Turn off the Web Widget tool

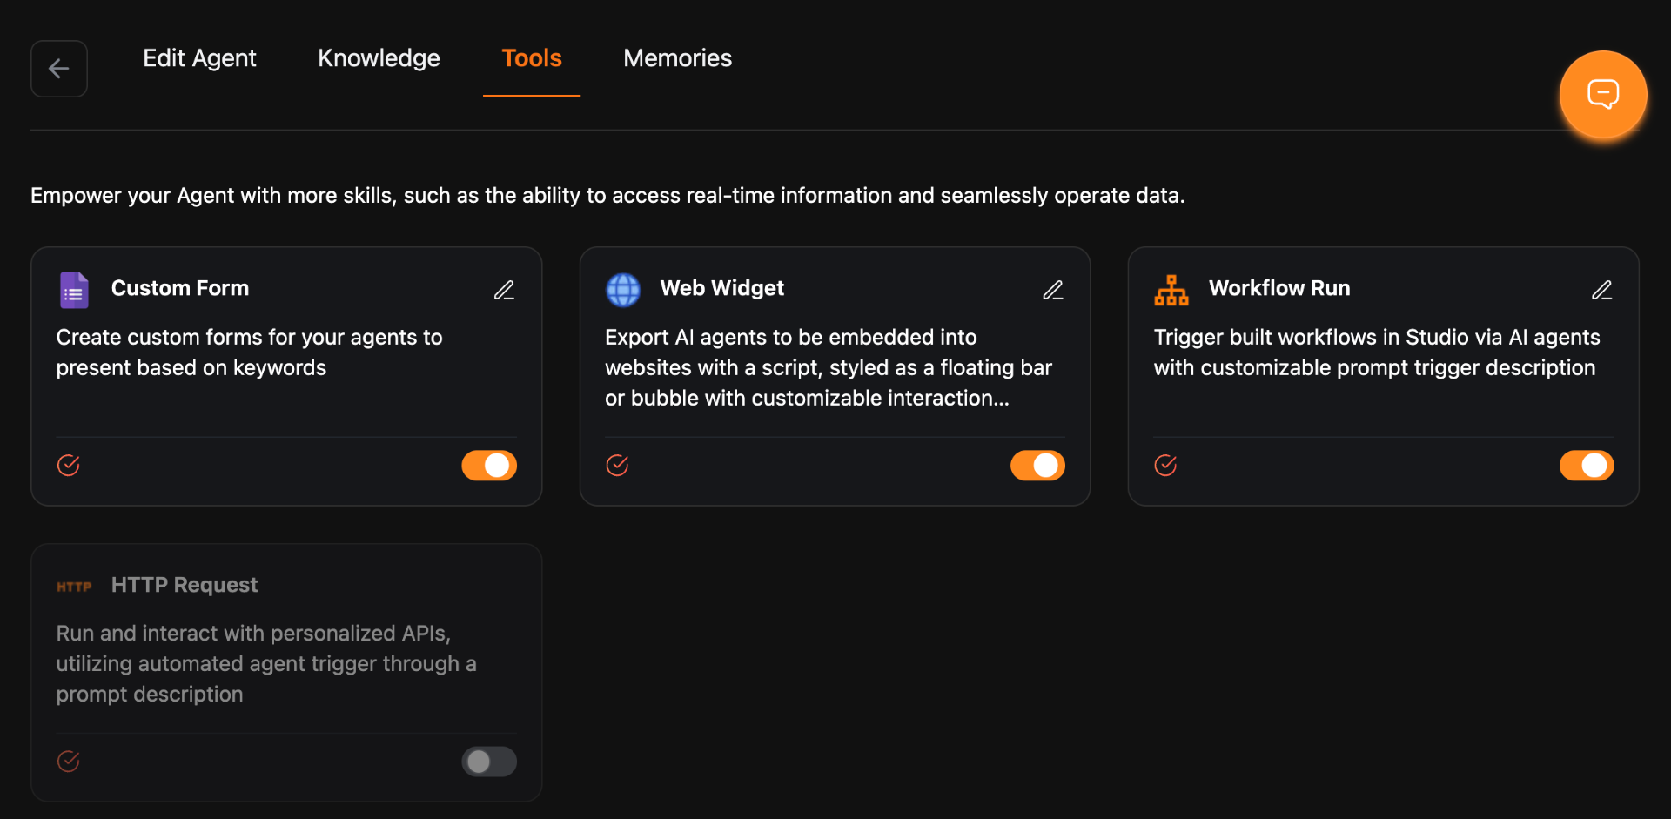[x=1037, y=465]
